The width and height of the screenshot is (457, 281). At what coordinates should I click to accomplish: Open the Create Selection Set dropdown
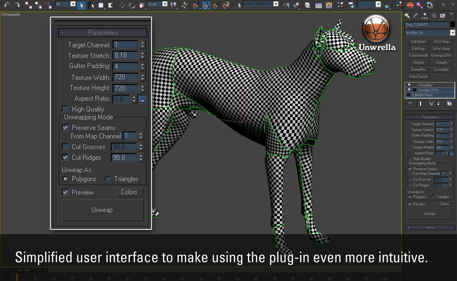(x=276, y=4)
